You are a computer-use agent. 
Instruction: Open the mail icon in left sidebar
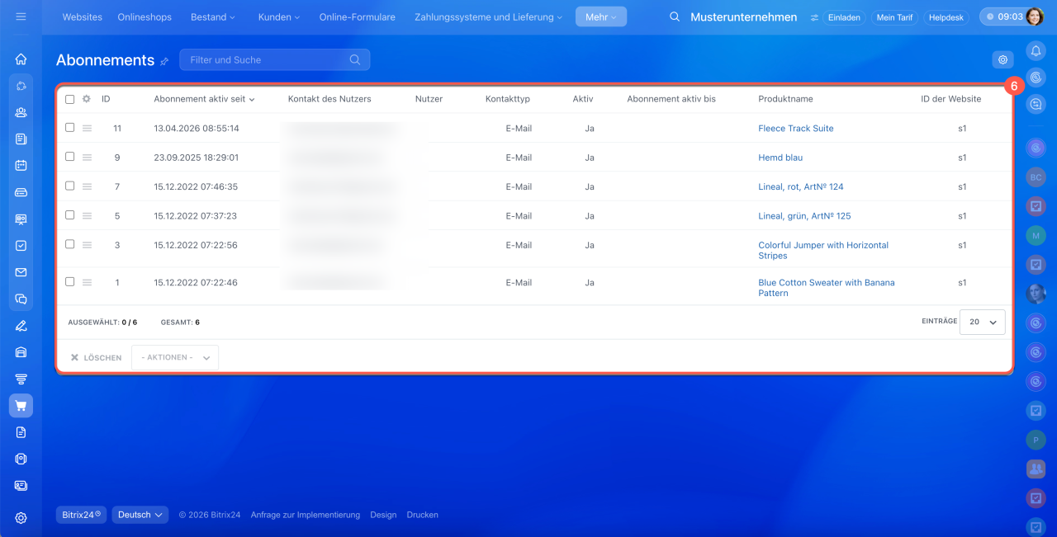[x=21, y=272]
